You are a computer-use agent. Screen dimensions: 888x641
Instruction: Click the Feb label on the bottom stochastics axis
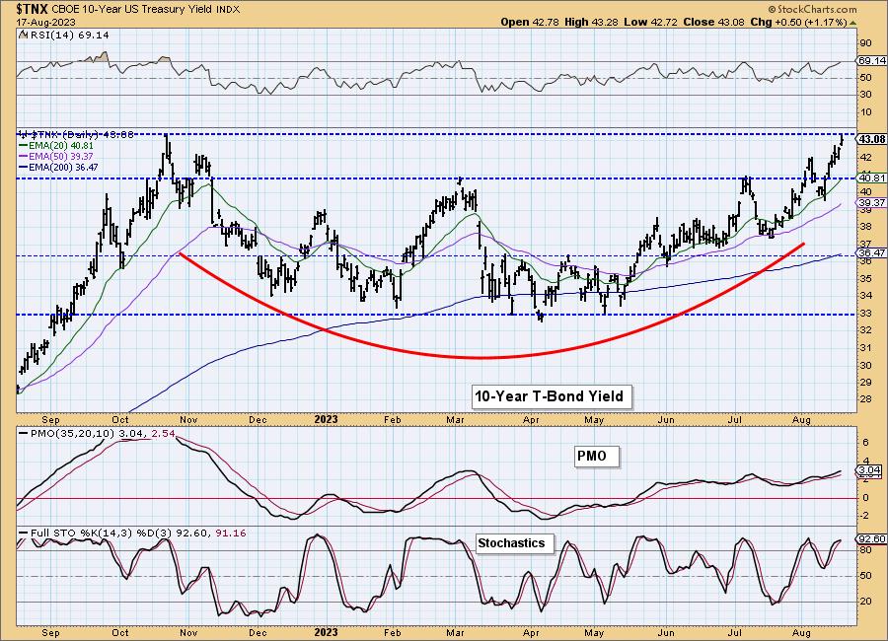tap(392, 632)
